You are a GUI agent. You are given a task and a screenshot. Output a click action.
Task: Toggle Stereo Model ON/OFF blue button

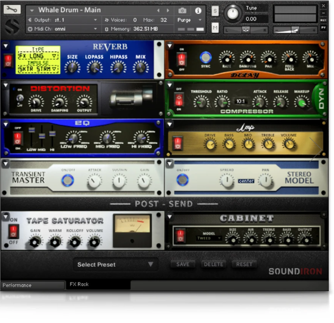coord(182,180)
